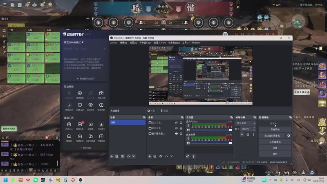Viewport: 327px width, 184px height.
Task: Open the transition three-dot properties menu
Action: pyautogui.click(x=253, y=134)
